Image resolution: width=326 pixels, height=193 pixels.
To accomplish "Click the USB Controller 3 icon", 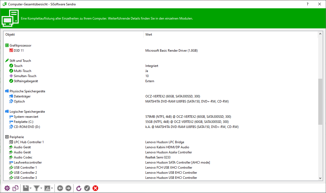I will [11, 178].
